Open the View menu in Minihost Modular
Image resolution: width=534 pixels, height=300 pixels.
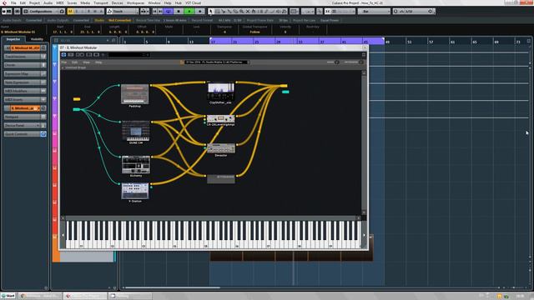(87, 62)
